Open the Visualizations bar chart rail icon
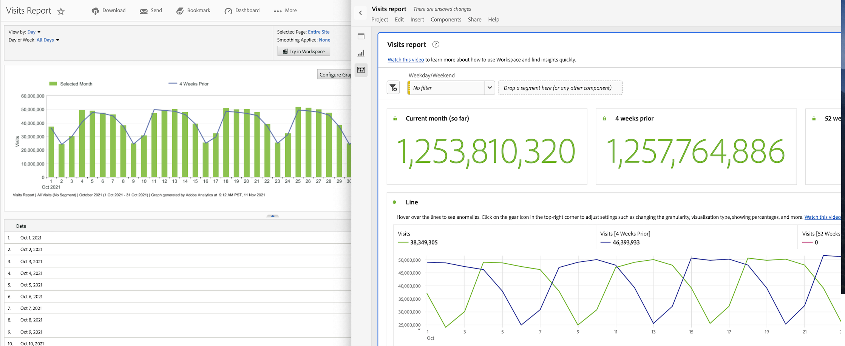The image size is (845, 346). click(361, 53)
